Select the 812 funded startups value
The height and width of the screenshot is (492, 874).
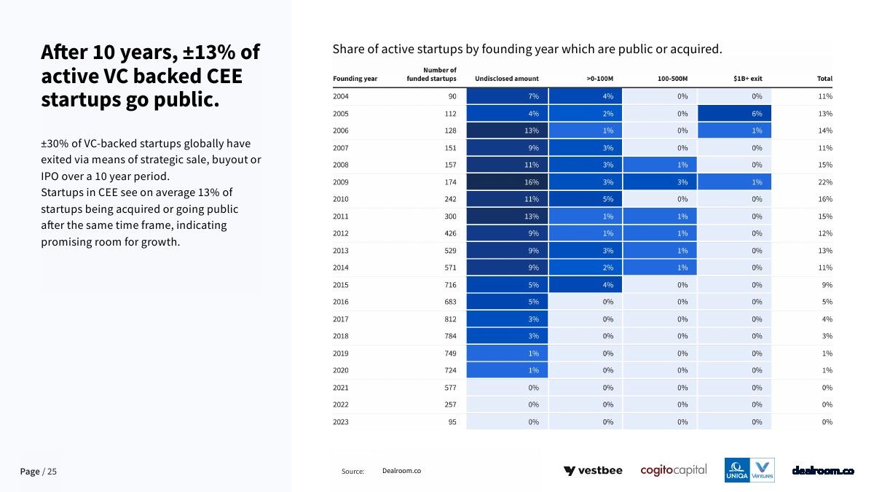[450, 319]
